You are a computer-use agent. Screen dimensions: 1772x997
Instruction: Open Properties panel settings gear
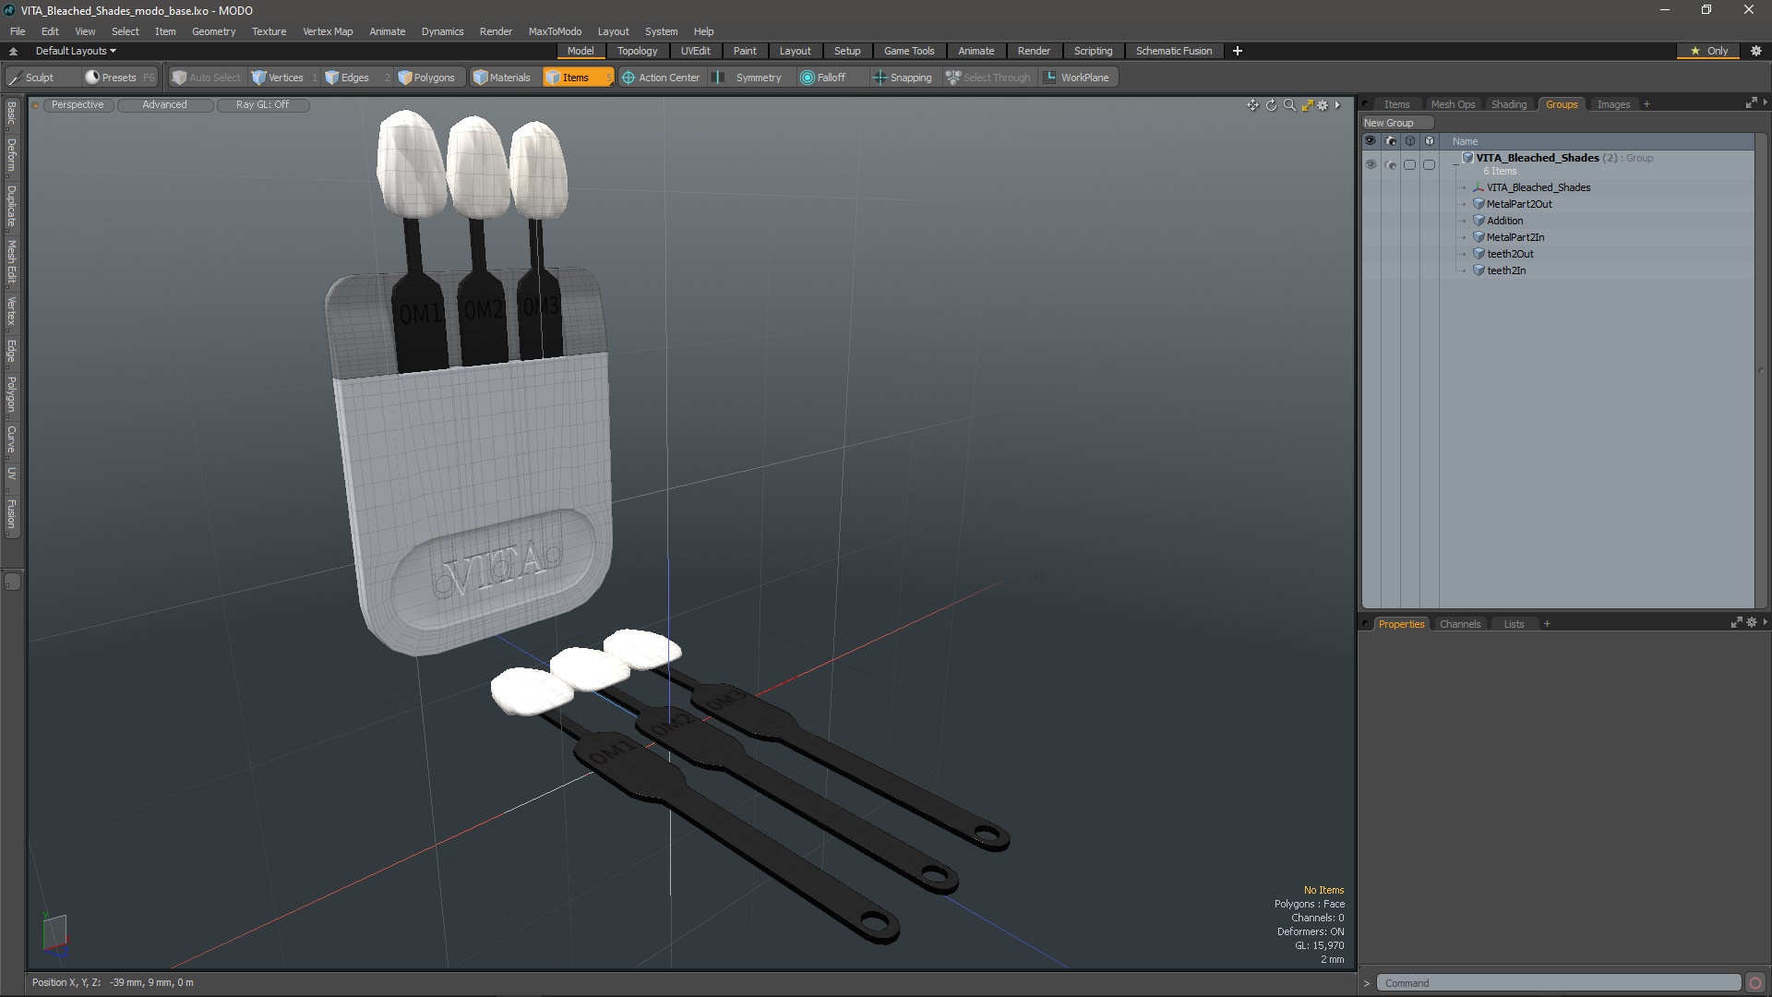tap(1752, 623)
